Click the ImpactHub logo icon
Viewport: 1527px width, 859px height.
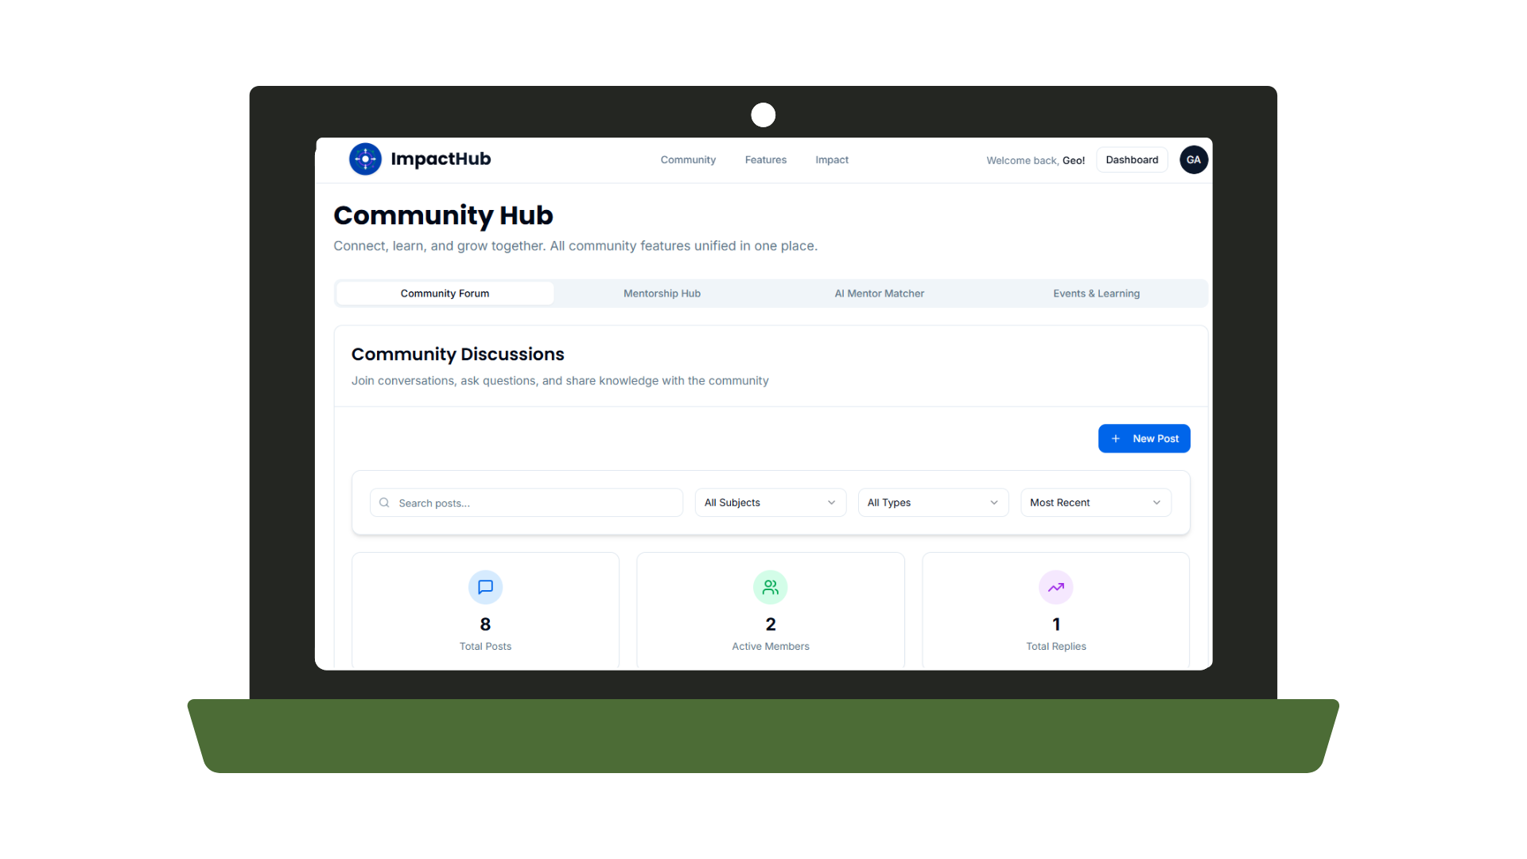tap(365, 159)
